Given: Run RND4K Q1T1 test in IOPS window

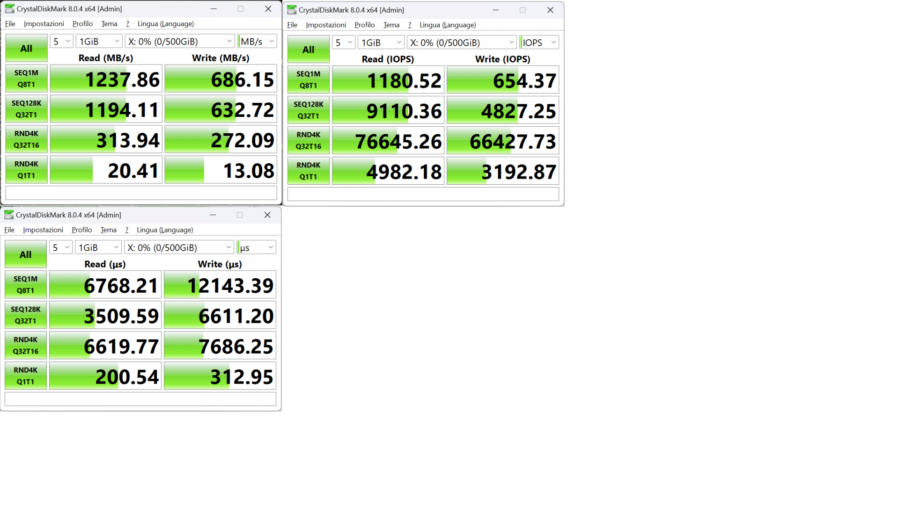Looking at the screenshot, I should 309,171.
